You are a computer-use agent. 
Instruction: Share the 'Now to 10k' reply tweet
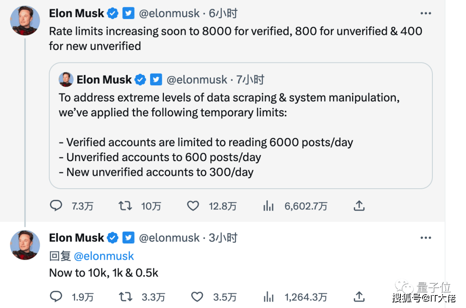pyautogui.click(x=359, y=296)
